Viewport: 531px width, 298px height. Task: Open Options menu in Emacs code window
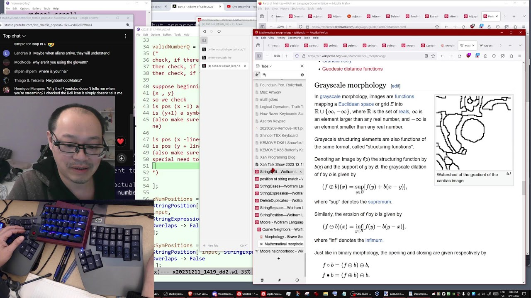coord(156,35)
